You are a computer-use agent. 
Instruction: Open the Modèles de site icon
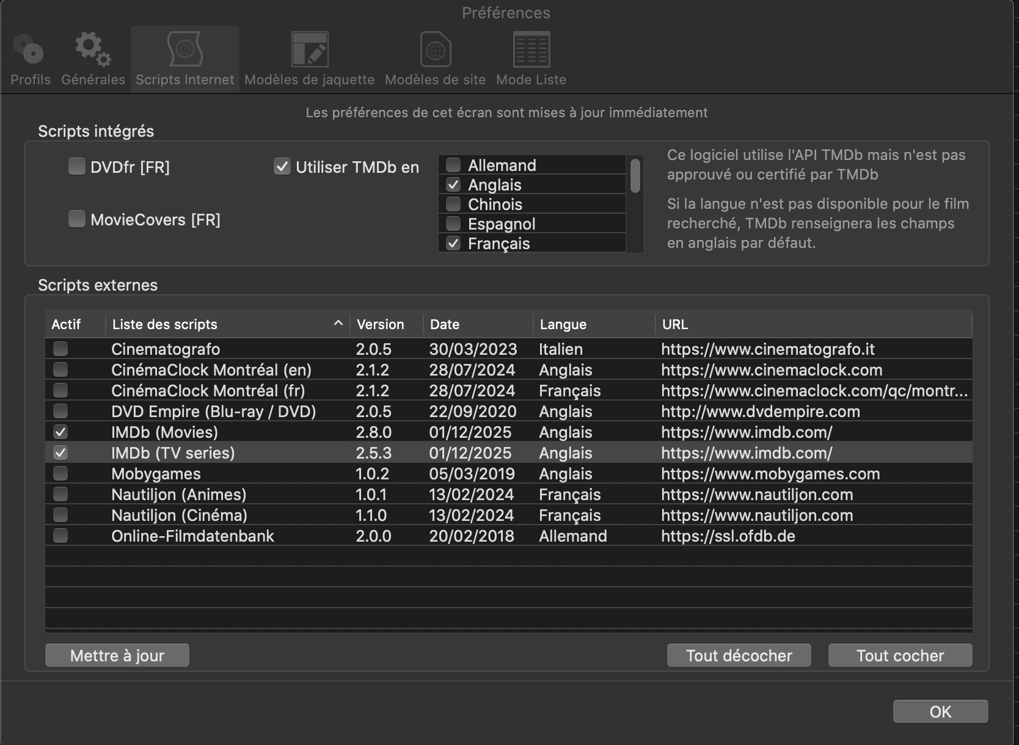pos(435,50)
